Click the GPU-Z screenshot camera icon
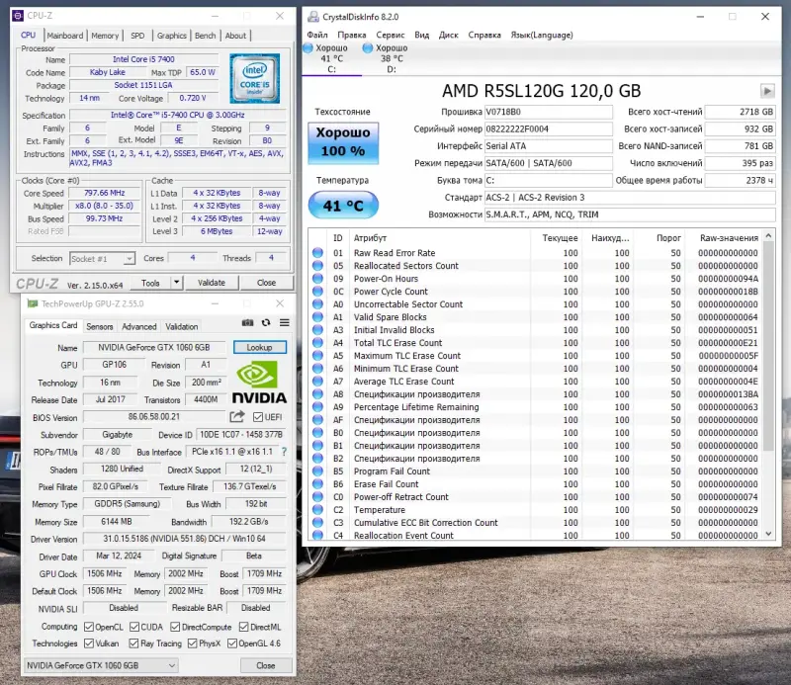 (x=248, y=323)
